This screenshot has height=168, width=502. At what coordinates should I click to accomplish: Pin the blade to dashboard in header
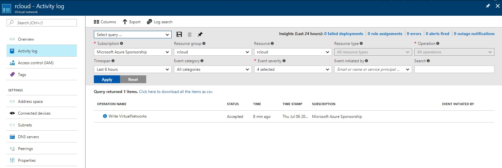pos(488,6)
